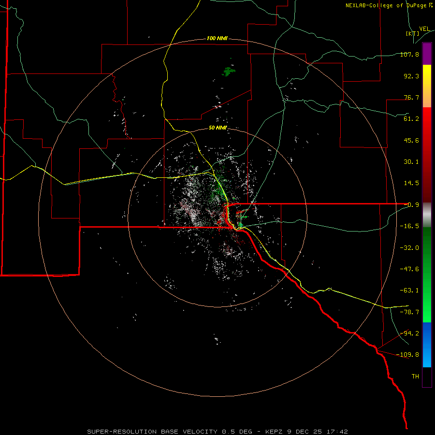This screenshot has height=435, width=435.
Task: Click the 50 NMI range ring label
Action: (x=218, y=128)
